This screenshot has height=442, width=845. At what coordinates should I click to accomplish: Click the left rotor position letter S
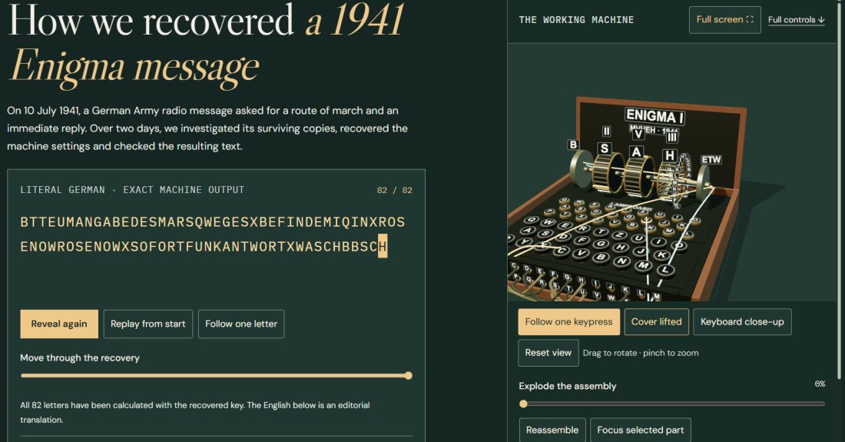[x=605, y=148]
